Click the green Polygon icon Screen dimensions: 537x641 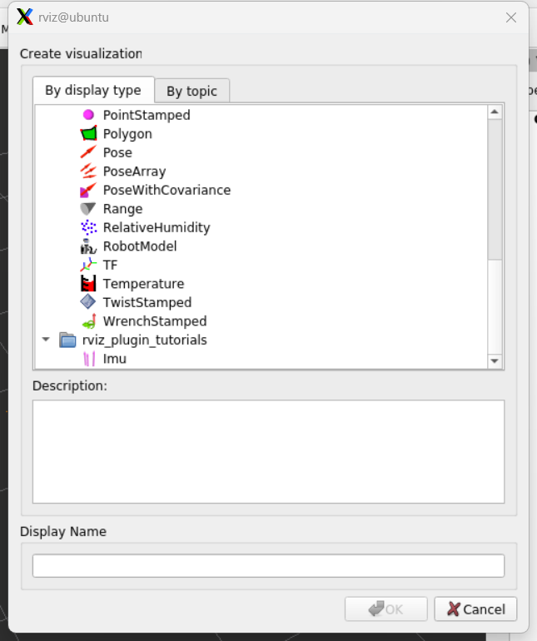point(88,134)
